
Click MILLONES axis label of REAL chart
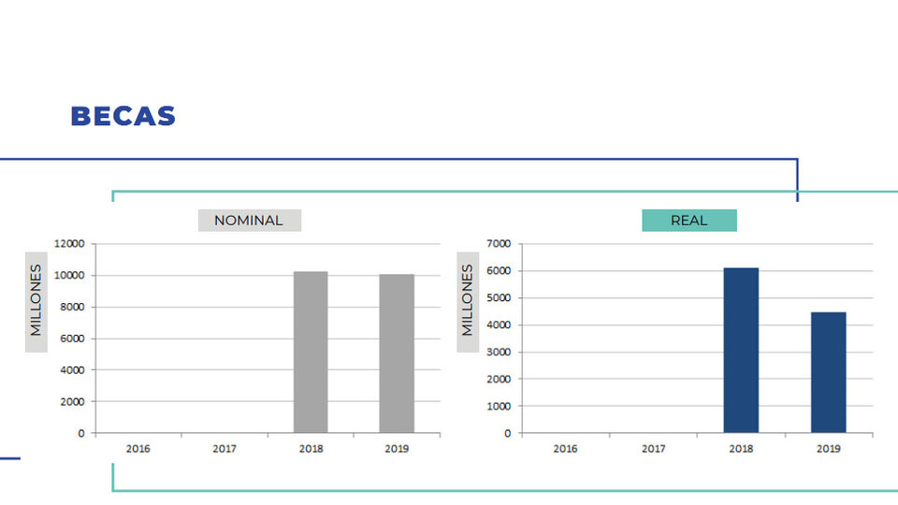468,301
